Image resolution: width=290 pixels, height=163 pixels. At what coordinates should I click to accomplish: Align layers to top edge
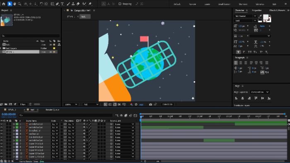256,98
